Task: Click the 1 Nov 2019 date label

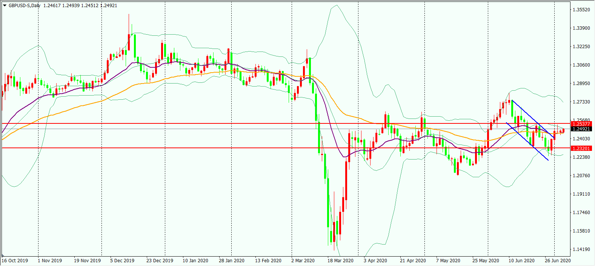Action: pyautogui.click(x=50, y=260)
